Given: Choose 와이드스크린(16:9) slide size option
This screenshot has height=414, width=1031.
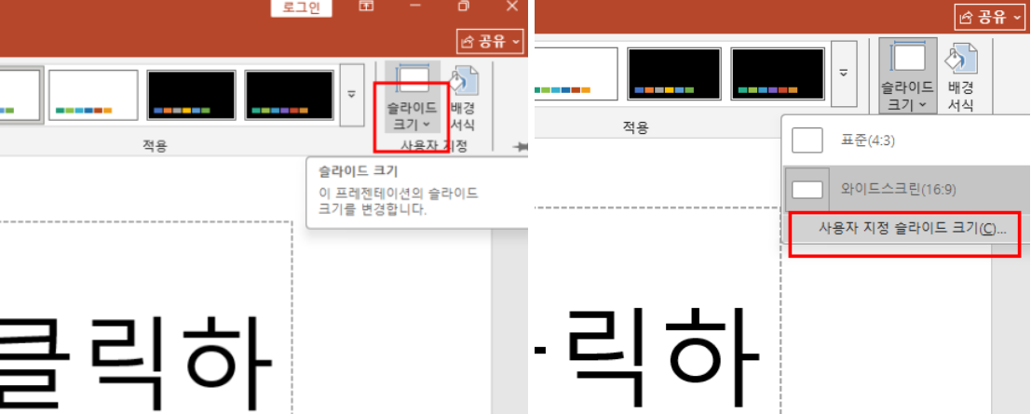Looking at the screenshot, I should coord(906,190).
